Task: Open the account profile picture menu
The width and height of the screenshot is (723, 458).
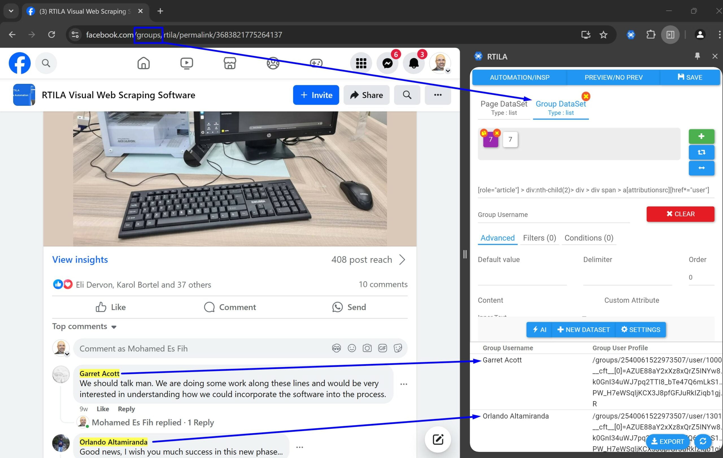Action: click(440, 63)
